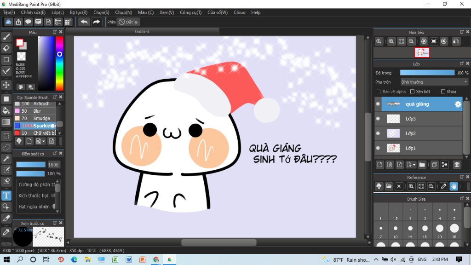Select the Fill rectangle tool
The image size is (471, 265).
(6, 99)
